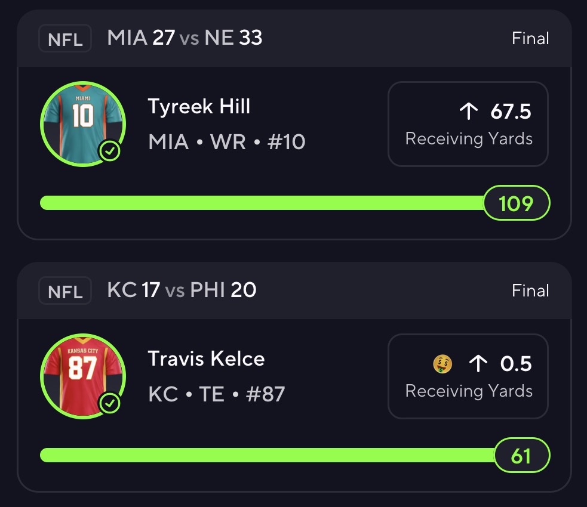Screen dimensions: 587x507
Task: Open the MIA 27 vs NE 33 score header
Action: click(185, 38)
